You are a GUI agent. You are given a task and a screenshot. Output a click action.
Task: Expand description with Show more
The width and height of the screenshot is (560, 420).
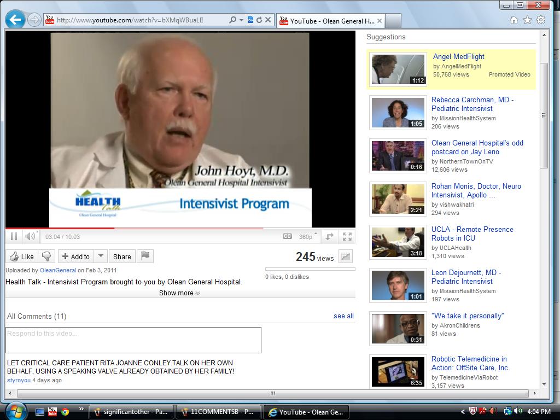[x=179, y=293]
